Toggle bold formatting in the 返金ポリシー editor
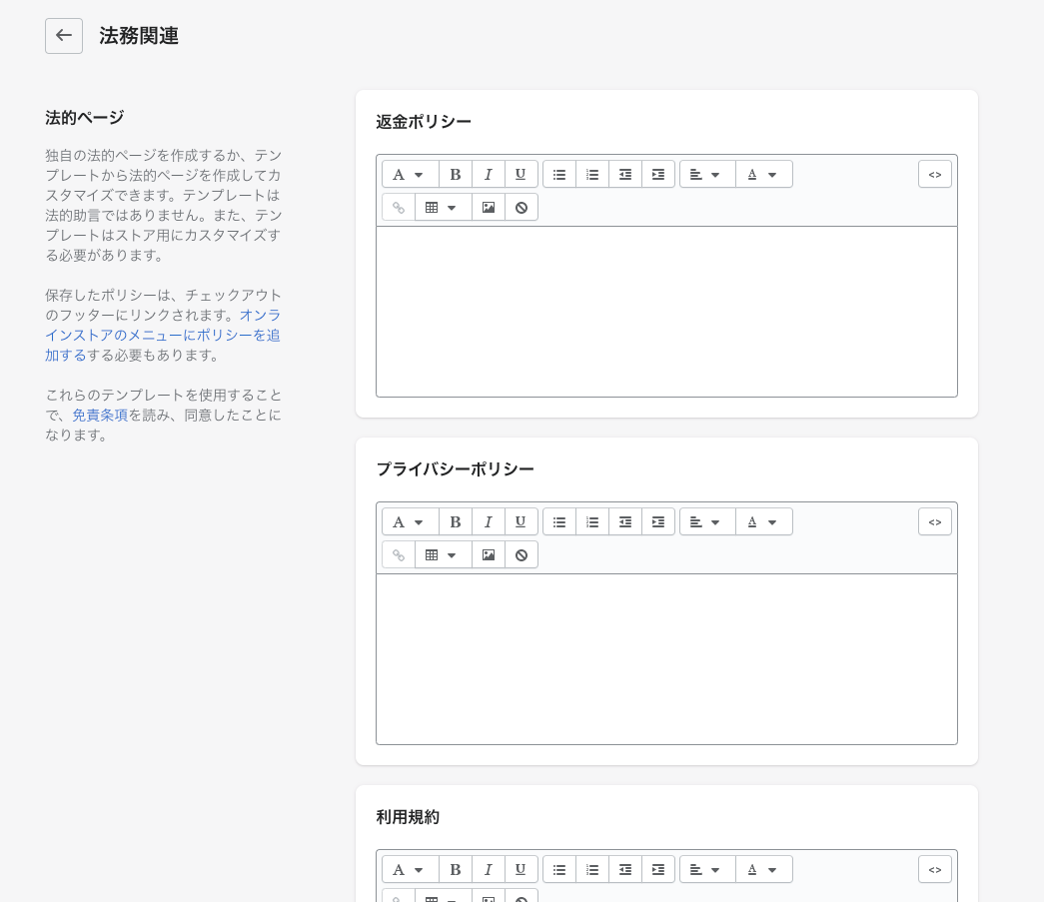The height and width of the screenshot is (902, 1044). pyautogui.click(x=456, y=174)
